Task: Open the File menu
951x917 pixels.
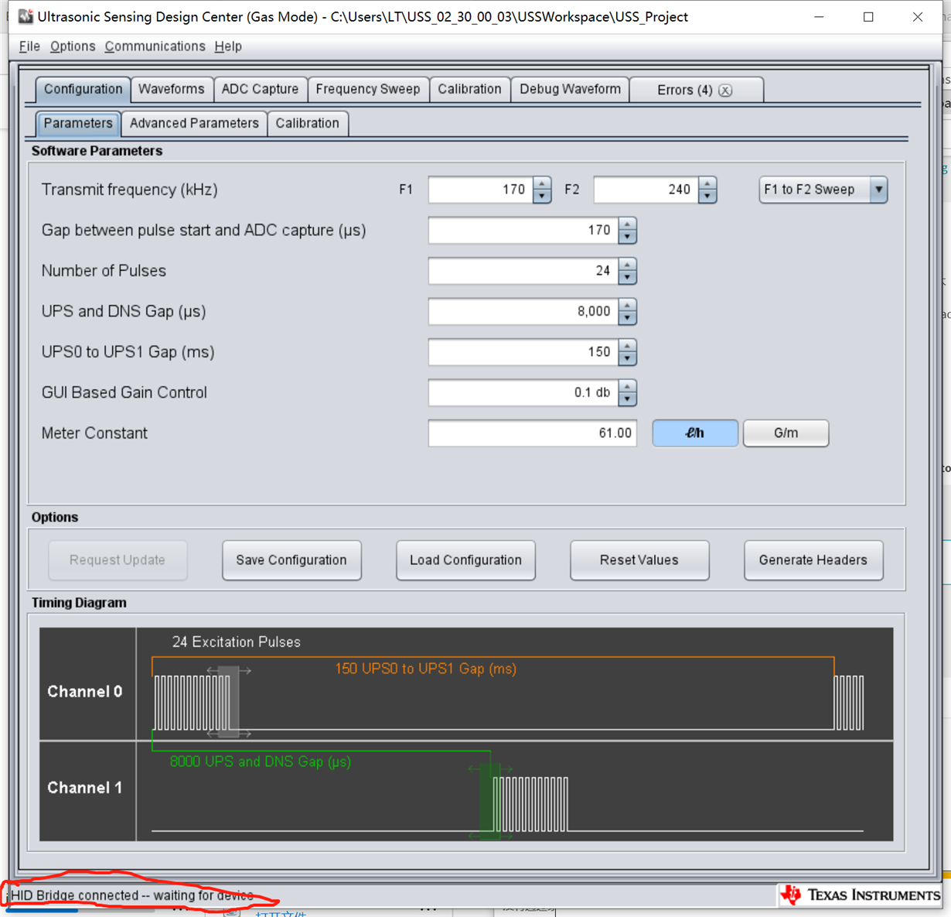Action: pyautogui.click(x=29, y=46)
